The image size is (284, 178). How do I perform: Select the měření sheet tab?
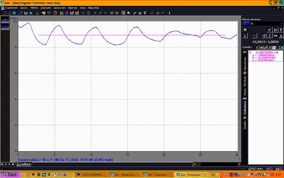(24, 164)
